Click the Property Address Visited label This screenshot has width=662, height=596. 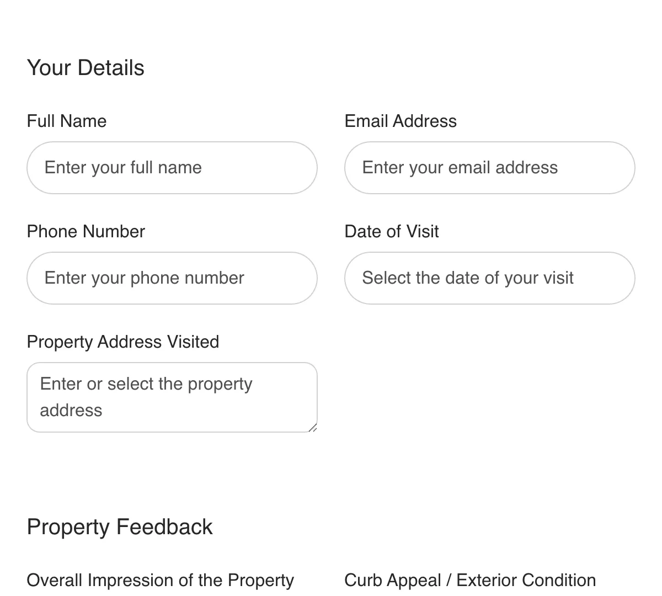pyautogui.click(x=122, y=342)
